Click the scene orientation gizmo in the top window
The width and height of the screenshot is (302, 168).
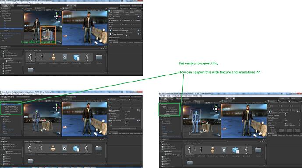point(57,16)
